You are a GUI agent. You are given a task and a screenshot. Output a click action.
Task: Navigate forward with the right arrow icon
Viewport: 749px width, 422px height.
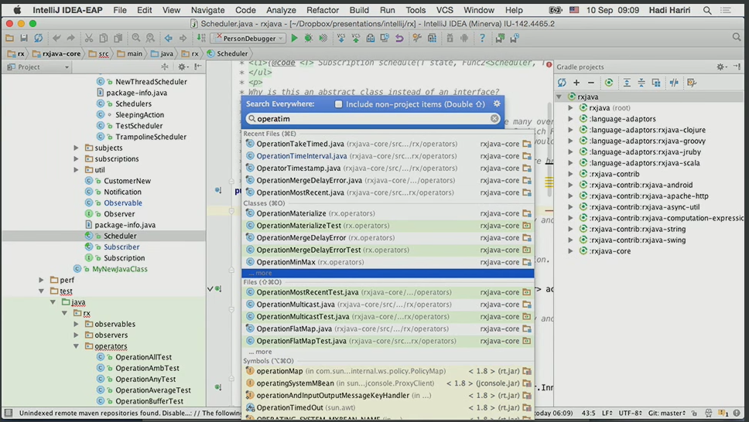[183, 38]
